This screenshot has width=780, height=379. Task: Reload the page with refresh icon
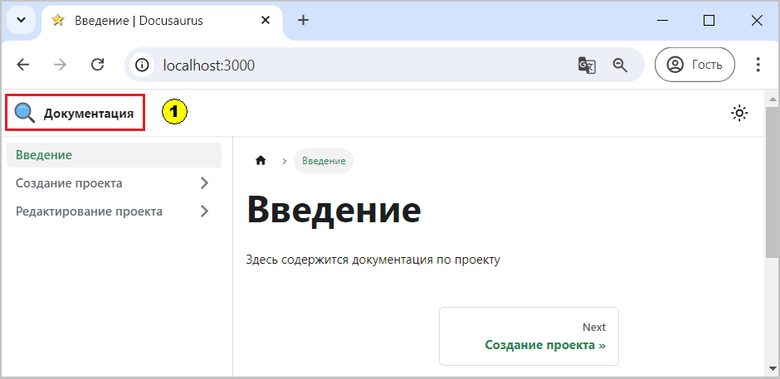click(98, 65)
